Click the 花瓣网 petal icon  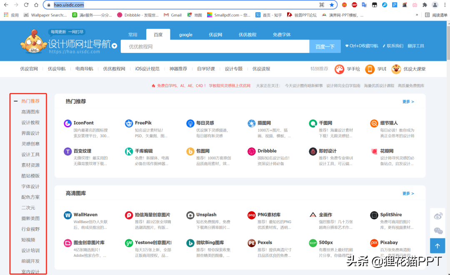[374, 151]
